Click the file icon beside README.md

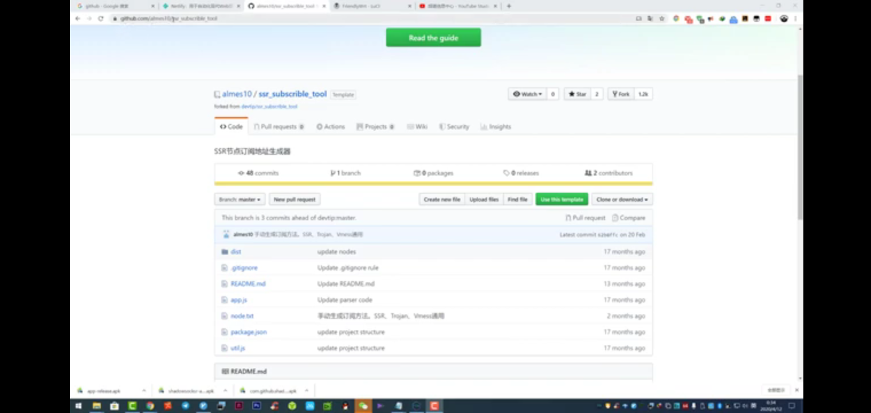pyautogui.click(x=225, y=283)
